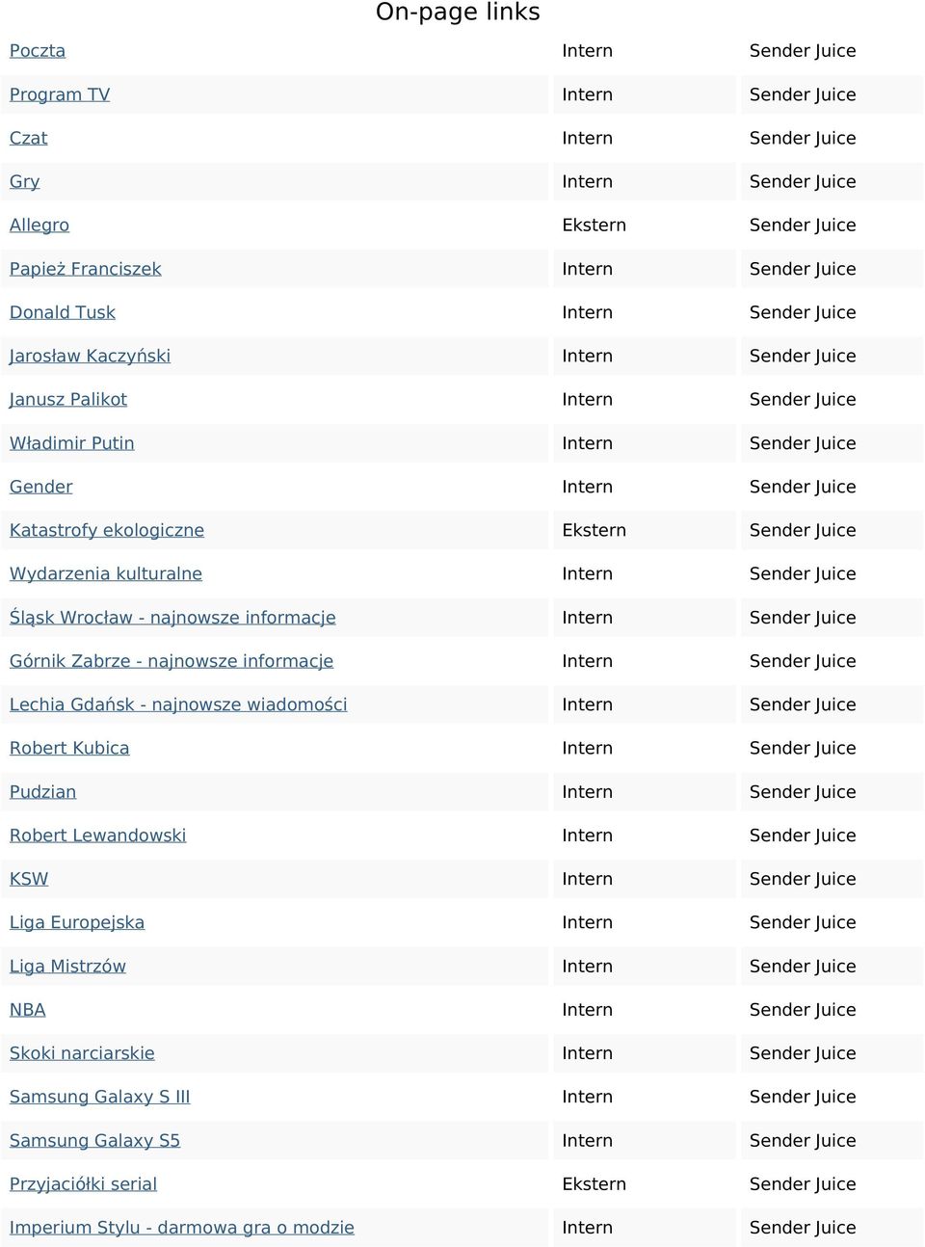Open the Program TV link
Viewport: 925px width, 1247px height.
click(60, 94)
